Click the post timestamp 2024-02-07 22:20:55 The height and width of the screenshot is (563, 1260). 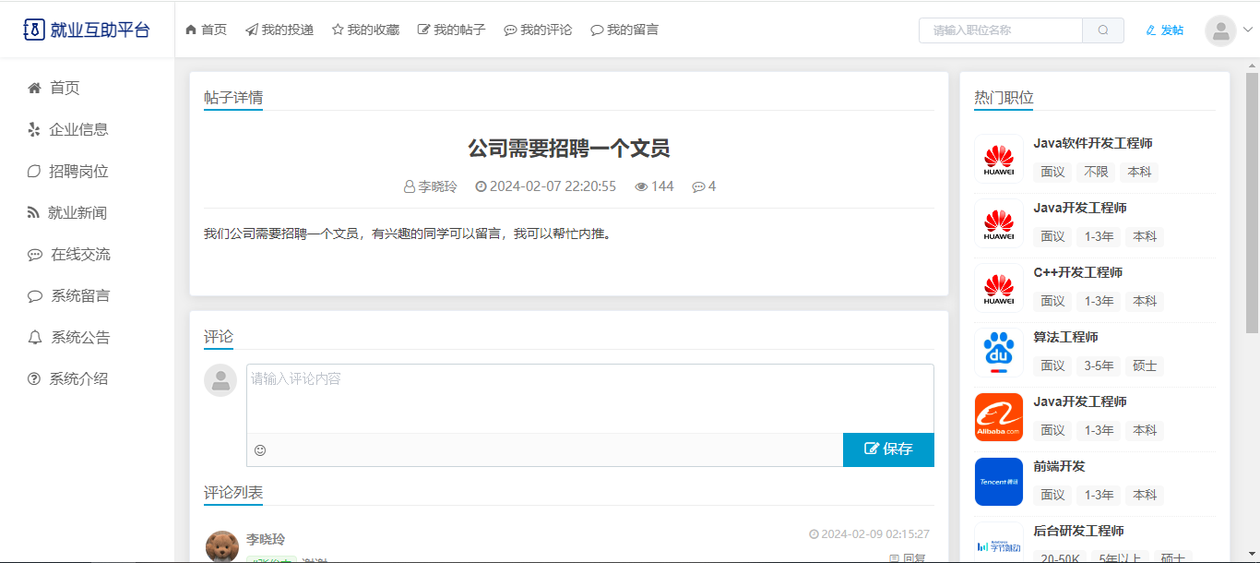point(553,186)
